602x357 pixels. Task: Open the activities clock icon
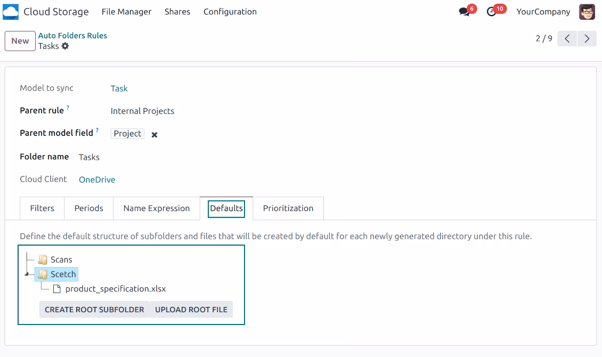click(491, 12)
